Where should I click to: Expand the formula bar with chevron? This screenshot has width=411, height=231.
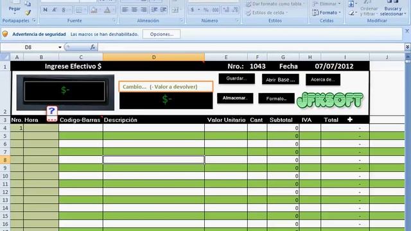(408, 47)
